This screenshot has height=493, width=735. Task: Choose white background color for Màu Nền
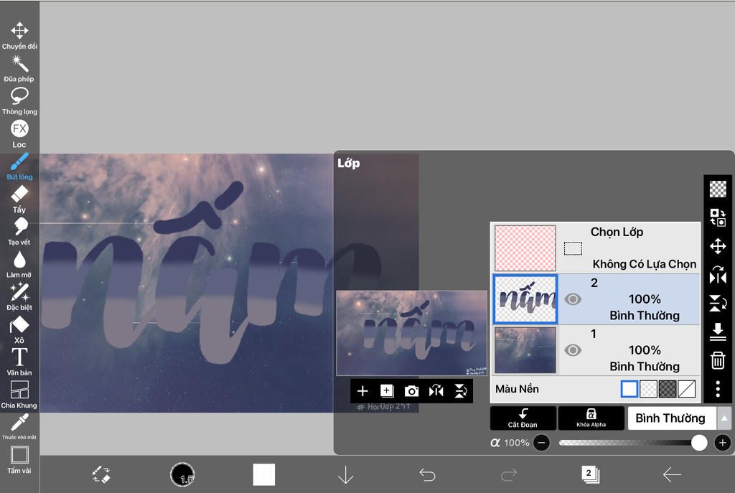tap(629, 389)
